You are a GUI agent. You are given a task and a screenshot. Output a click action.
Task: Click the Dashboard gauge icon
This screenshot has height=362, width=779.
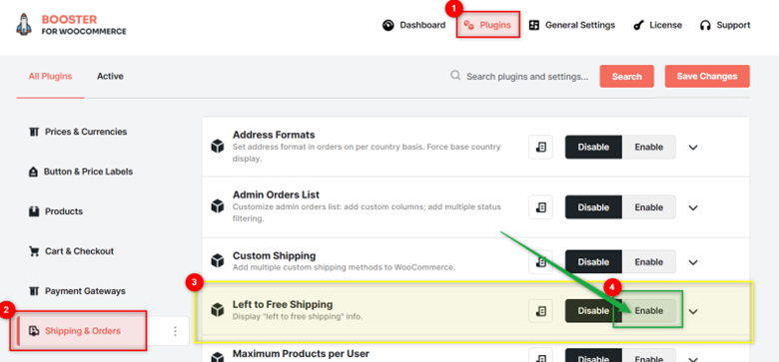click(389, 25)
